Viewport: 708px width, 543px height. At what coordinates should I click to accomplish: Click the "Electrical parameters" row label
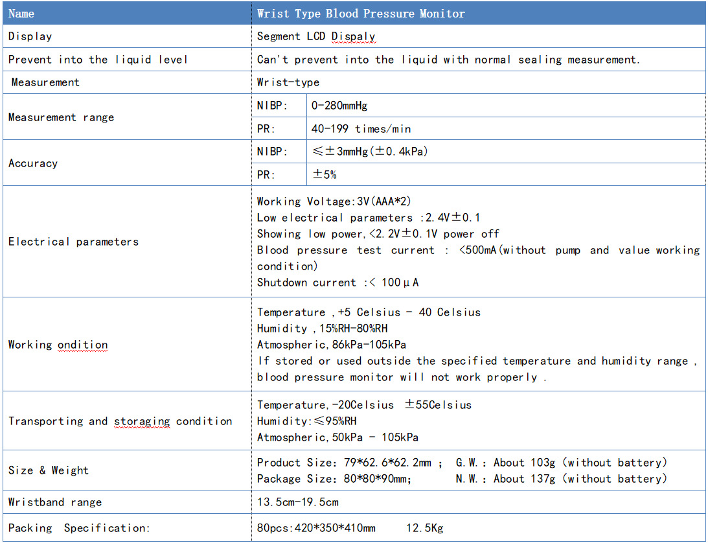click(x=73, y=242)
